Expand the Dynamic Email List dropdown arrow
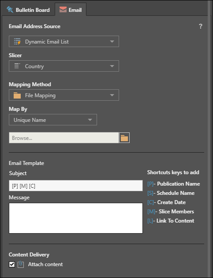The height and width of the screenshot is (278, 213). 112,41
